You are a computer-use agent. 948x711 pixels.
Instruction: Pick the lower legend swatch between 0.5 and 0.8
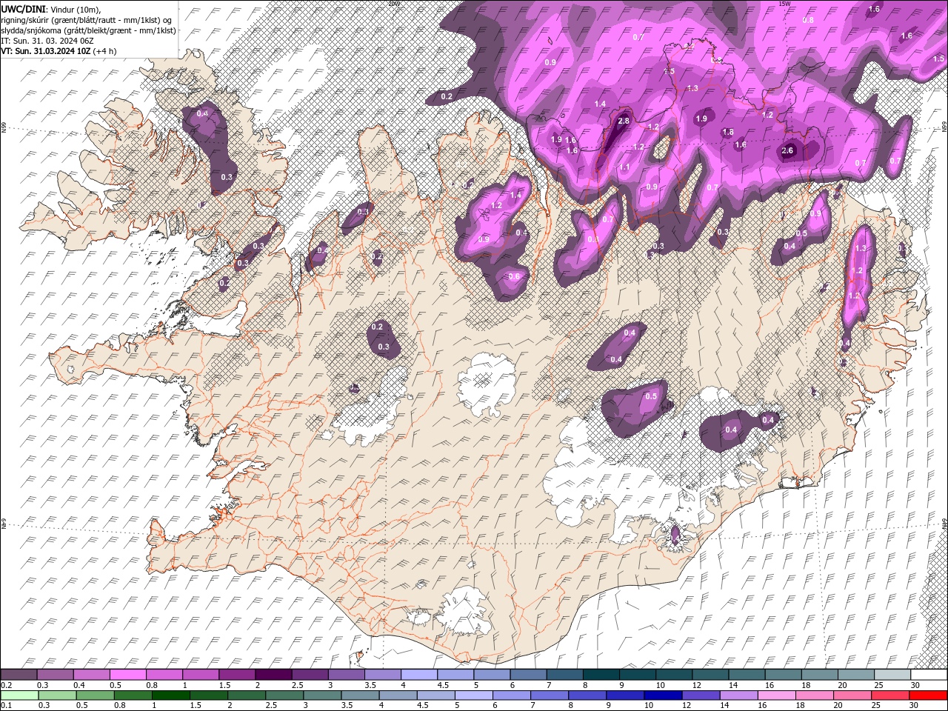click(96, 695)
